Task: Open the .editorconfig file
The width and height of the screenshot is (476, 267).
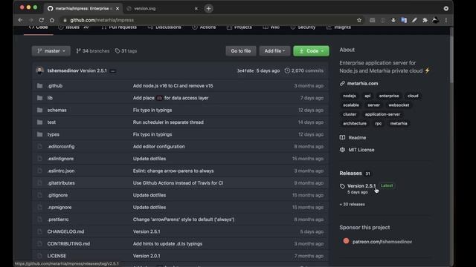Action: (61, 146)
